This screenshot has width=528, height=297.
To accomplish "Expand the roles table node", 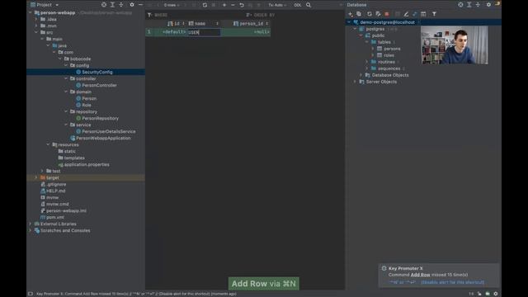I will coord(373,55).
